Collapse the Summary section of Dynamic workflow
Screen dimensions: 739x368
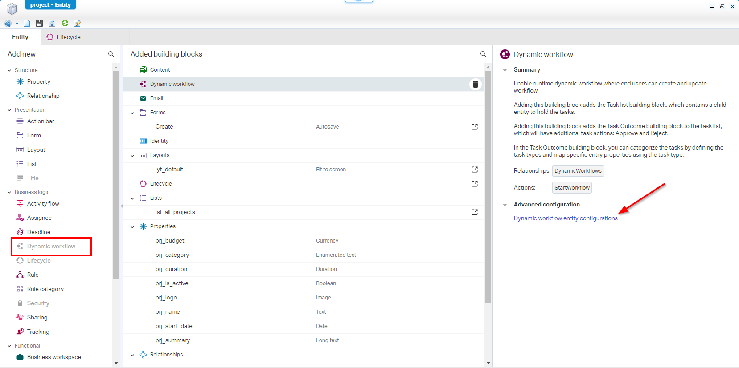tap(505, 70)
